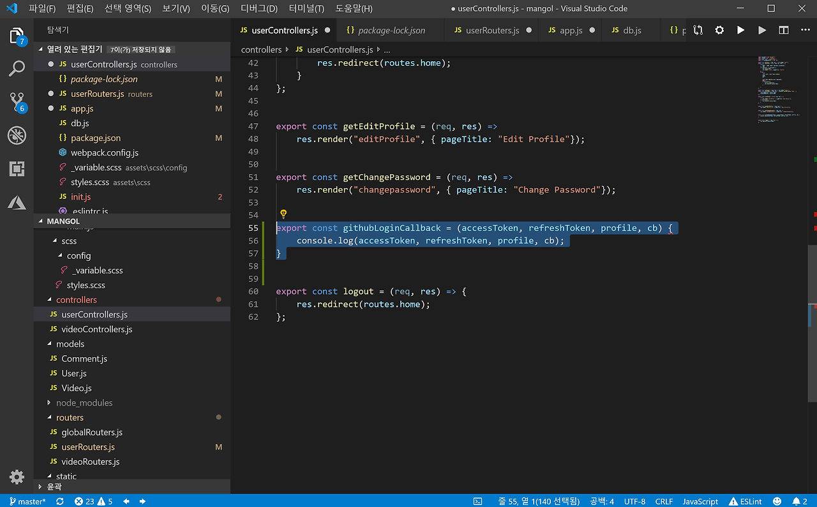Click the split editor icon
Image resolution: width=817 pixels, height=507 pixels.
coord(783,30)
